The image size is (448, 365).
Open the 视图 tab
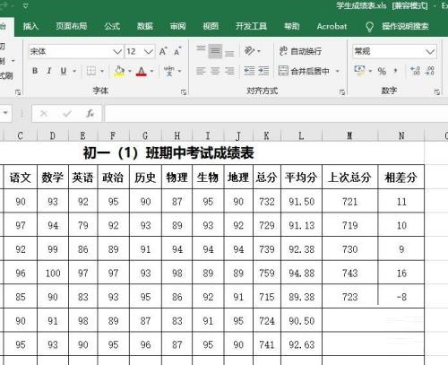pyautogui.click(x=211, y=26)
